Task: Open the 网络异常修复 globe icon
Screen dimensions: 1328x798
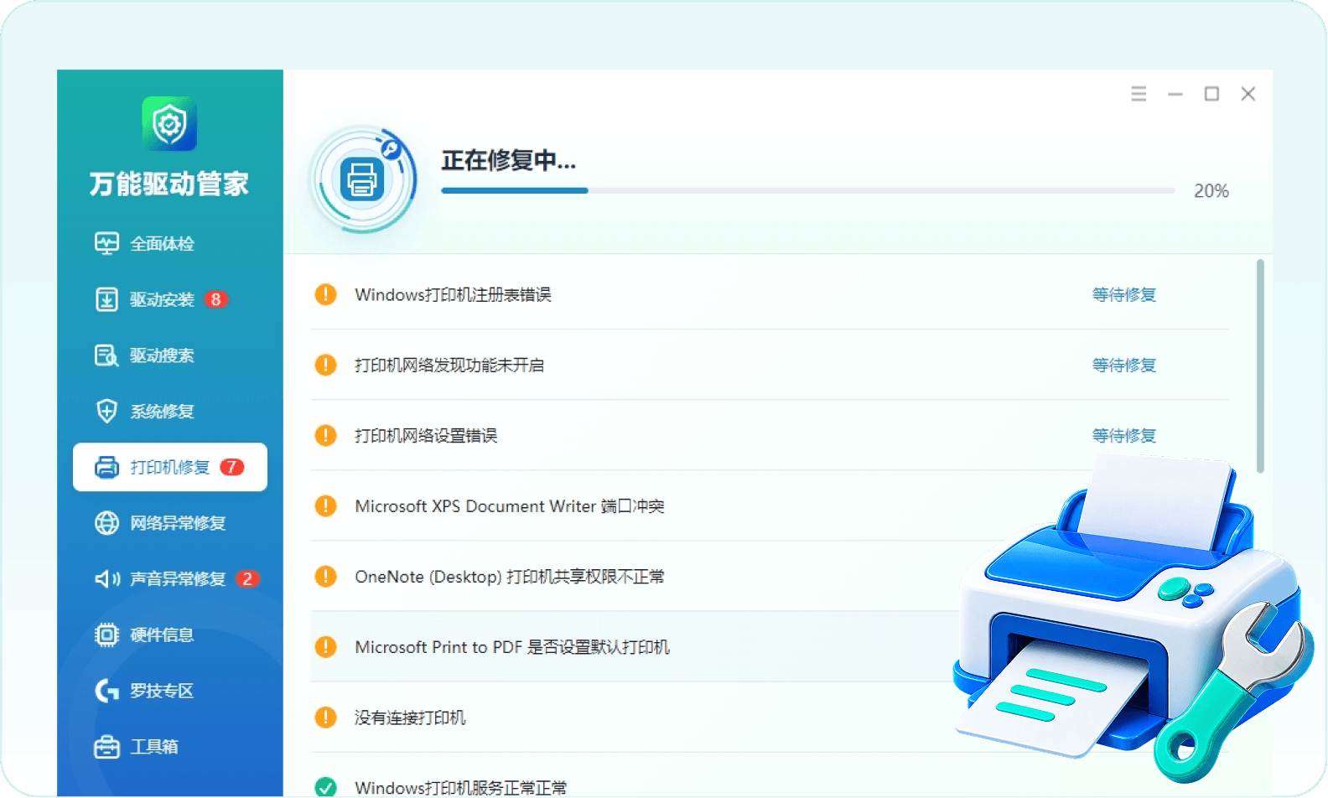Action: point(106,523)
